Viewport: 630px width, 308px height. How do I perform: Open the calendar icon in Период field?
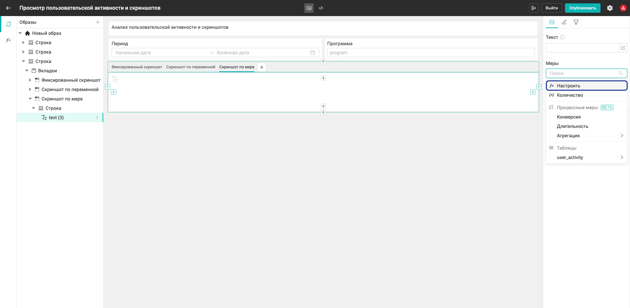[313, 53]
